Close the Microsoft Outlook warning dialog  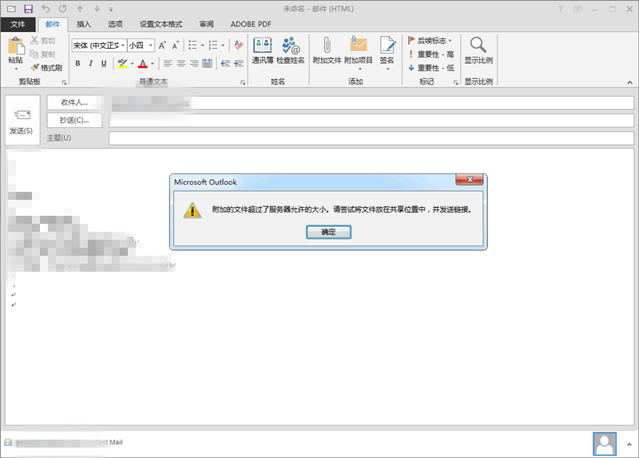(470, 180)
